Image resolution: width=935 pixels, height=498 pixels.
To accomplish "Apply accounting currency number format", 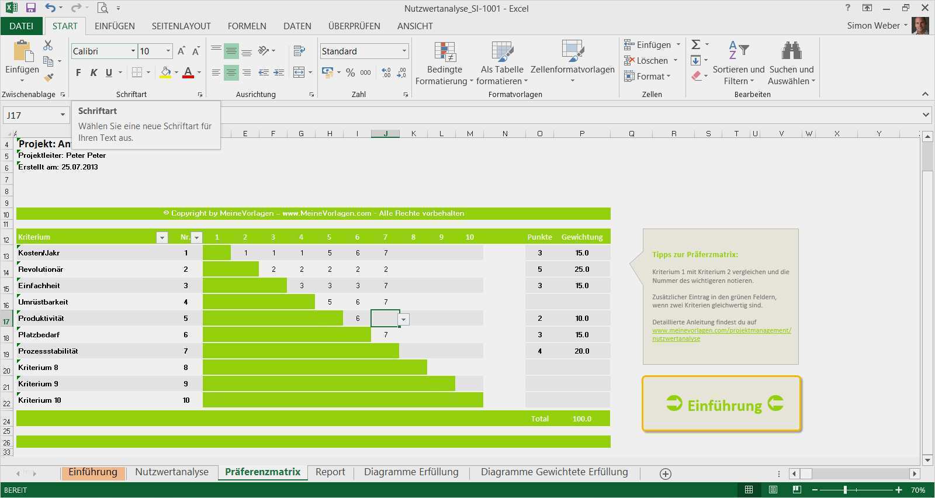I will [x=327, y=72].
